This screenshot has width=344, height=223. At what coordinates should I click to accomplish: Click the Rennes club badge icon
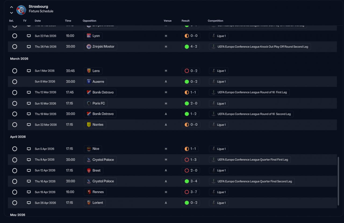[x=89, y=192]
